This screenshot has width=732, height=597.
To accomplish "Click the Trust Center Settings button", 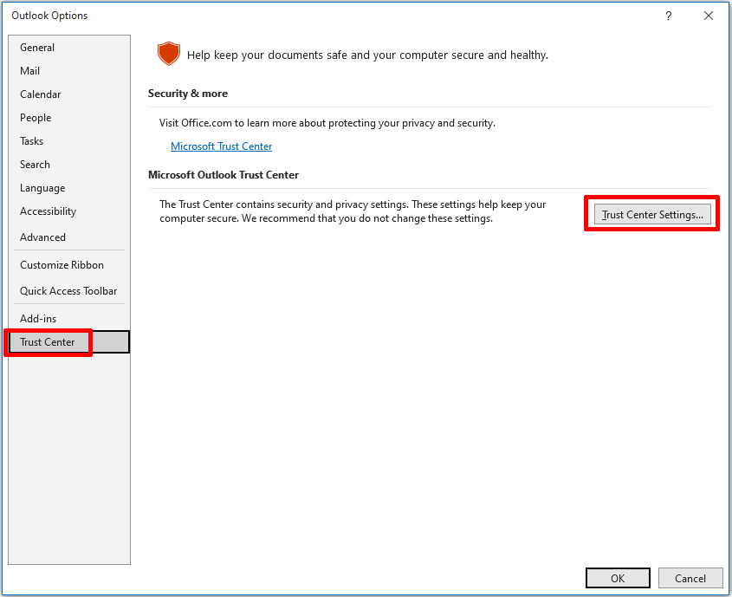I will pyautogui.click(x=652, y=215).
